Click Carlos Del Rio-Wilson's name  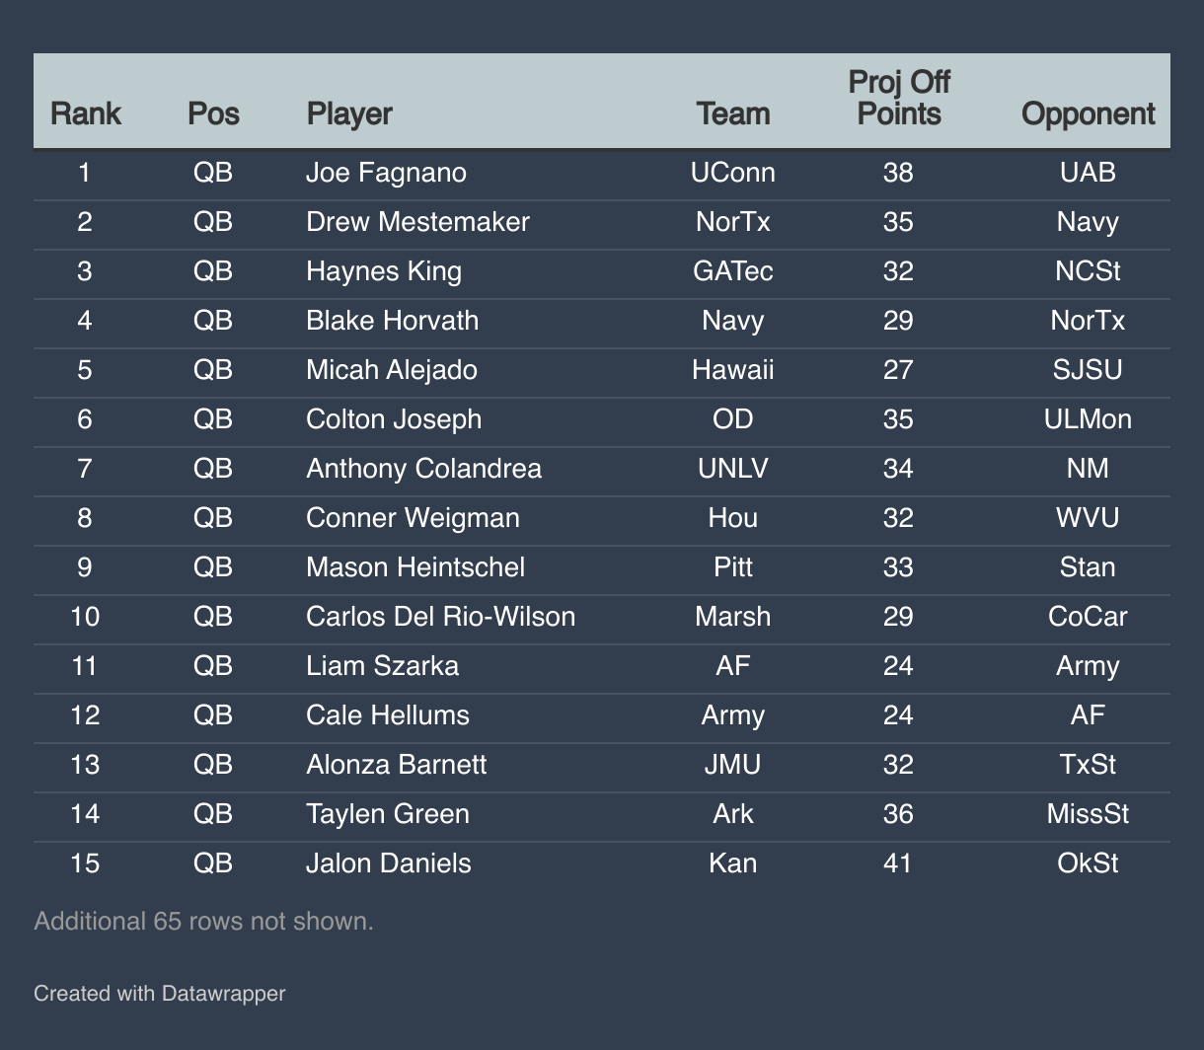[440, 617]
